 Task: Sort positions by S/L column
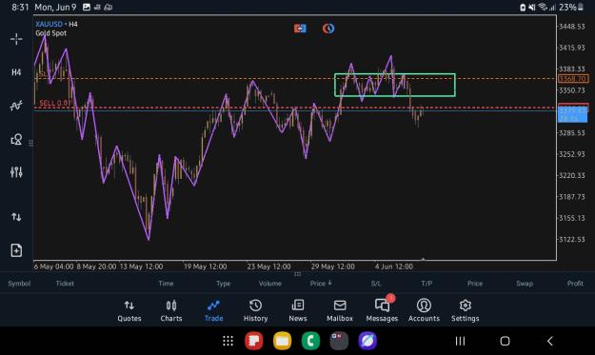click(x=376, y=284)
